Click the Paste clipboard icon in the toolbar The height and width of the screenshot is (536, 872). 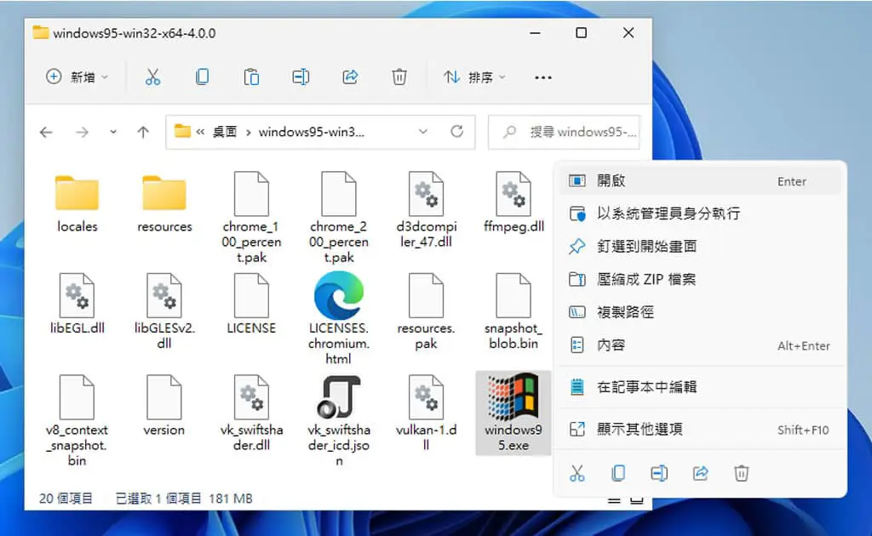pyautogui.click(x=251, y=77)
